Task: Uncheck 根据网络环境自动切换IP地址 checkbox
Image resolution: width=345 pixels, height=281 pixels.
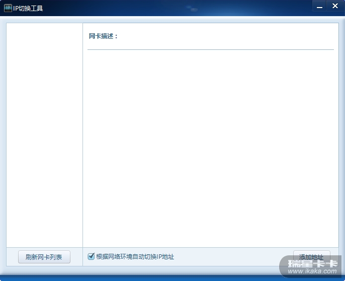Action: coord(91,256)
